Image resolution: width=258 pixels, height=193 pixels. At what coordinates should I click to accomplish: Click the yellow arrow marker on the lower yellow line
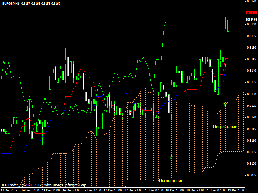coord(171,157)
